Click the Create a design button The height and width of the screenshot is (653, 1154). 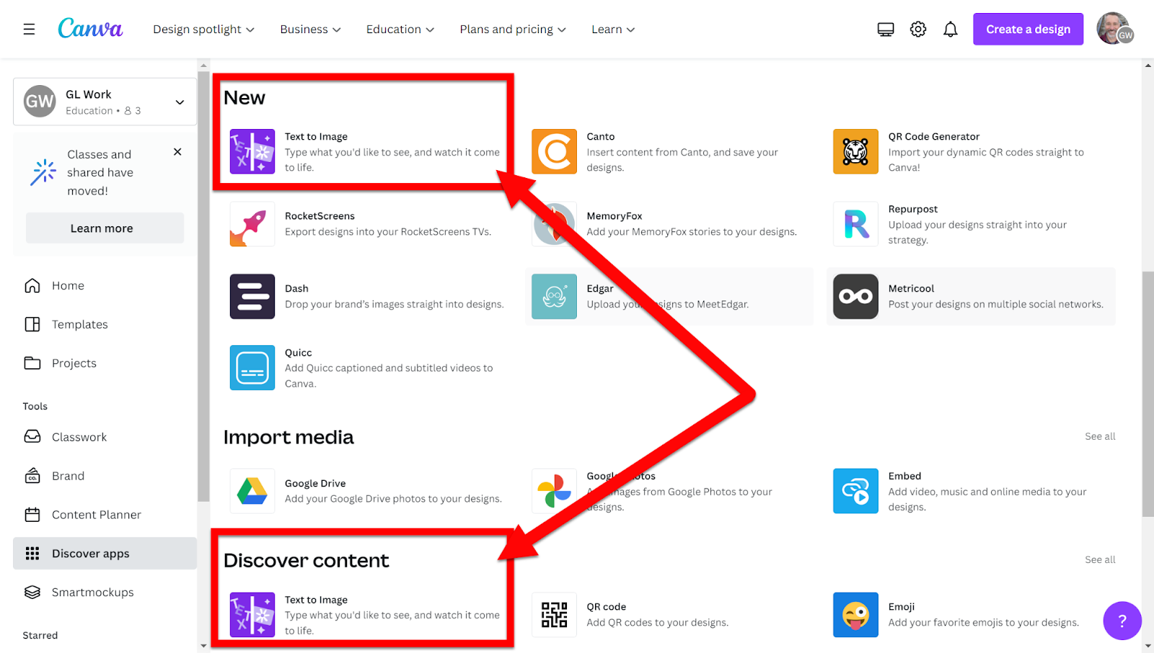[1028, 30]
